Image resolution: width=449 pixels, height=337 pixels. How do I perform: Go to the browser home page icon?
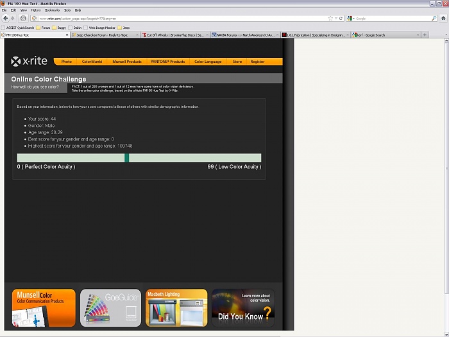coord(443,19)
